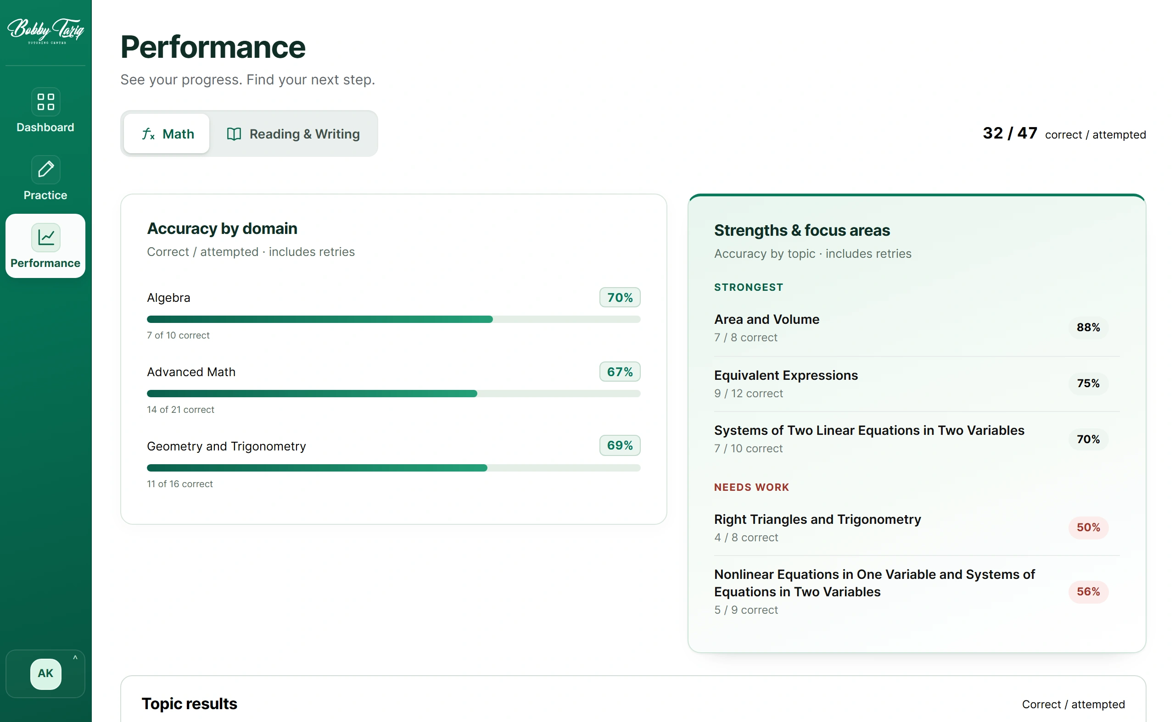Click the 'STRONGEST' section label

749,288
